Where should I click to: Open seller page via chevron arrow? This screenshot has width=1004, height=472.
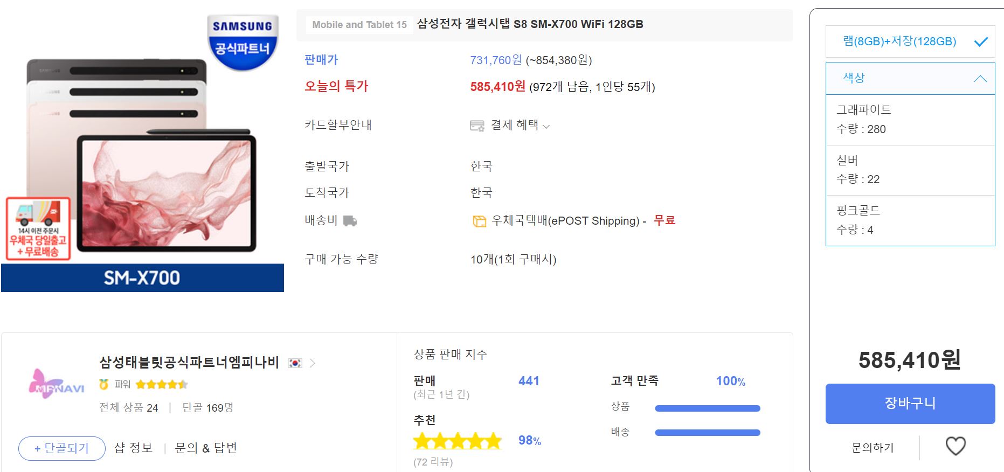tap(313, 363)
